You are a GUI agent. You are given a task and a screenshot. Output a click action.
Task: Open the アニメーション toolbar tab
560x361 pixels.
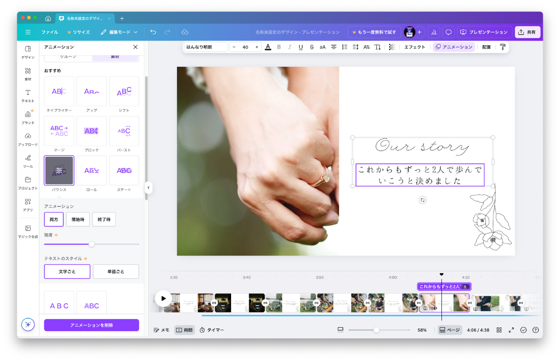(x=454, y=47)
